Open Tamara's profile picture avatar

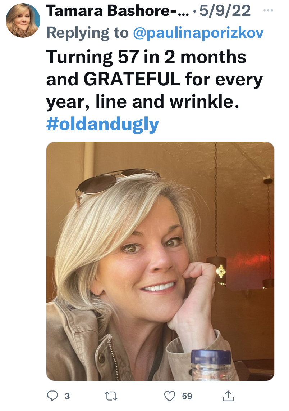pyautogui.click(x=23, y=21)
